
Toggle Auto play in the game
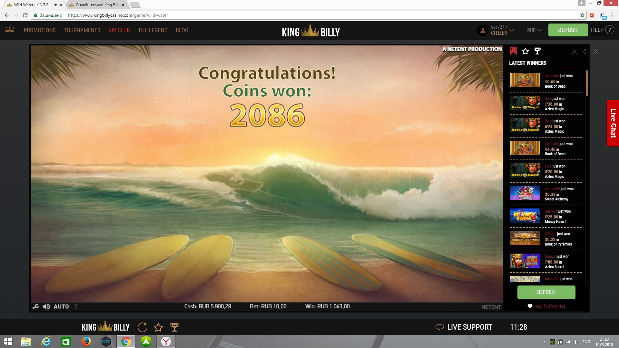click(x=61, y=306)
